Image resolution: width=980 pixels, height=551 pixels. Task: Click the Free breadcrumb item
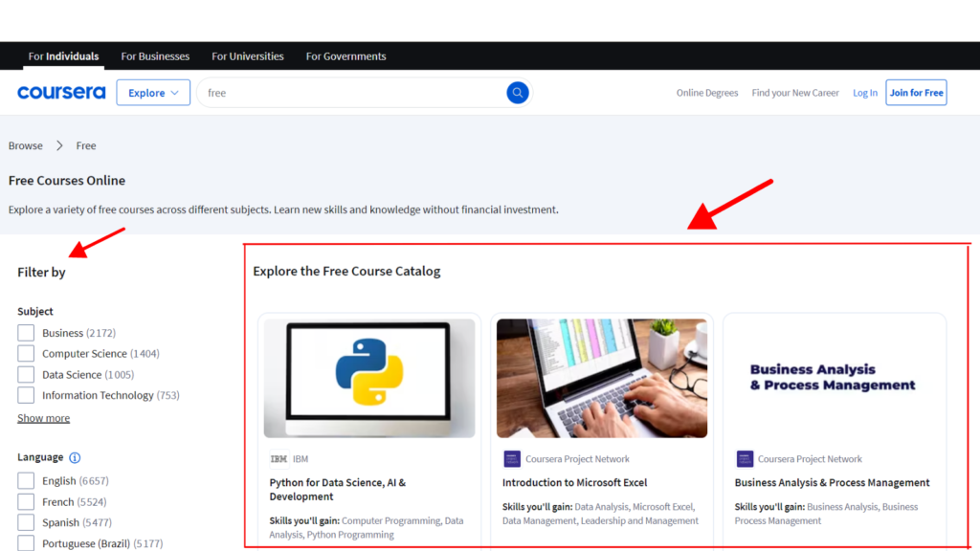click(86, 145)
